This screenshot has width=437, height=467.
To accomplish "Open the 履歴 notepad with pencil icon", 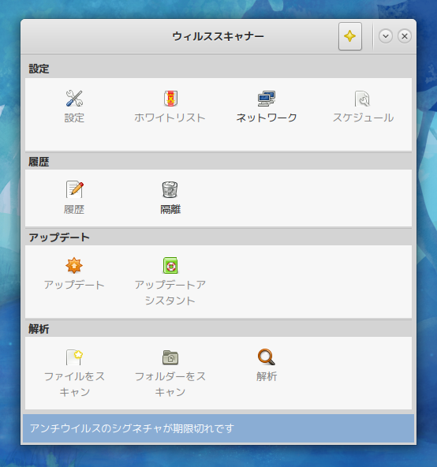I will (x=74, y=189).
